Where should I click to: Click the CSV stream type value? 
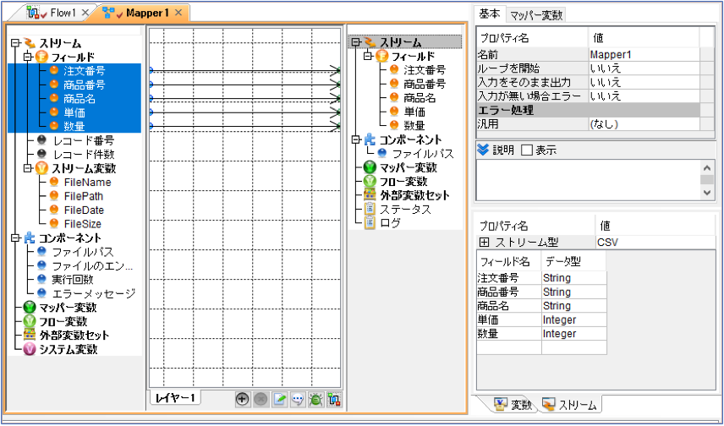[655, 243]
